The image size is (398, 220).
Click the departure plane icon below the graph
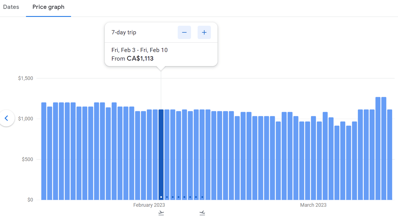tap(161, 213)
